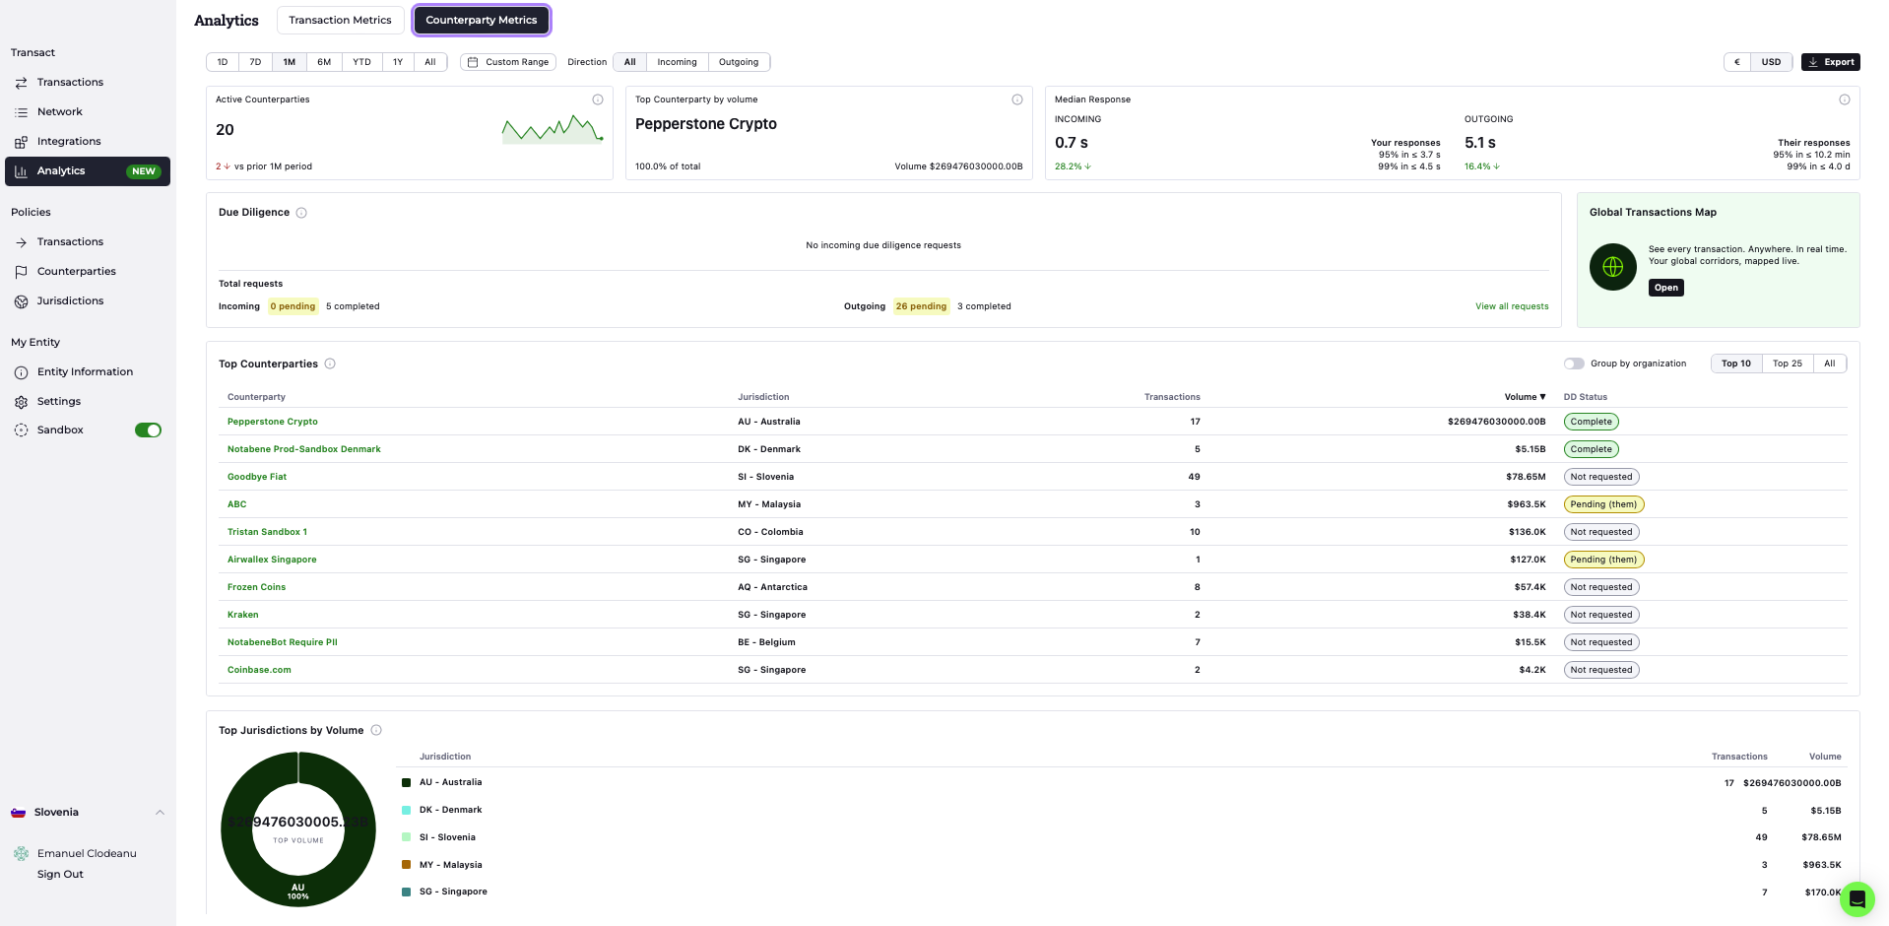
Task: Click the Entity Information info icon
Action: 21,372
